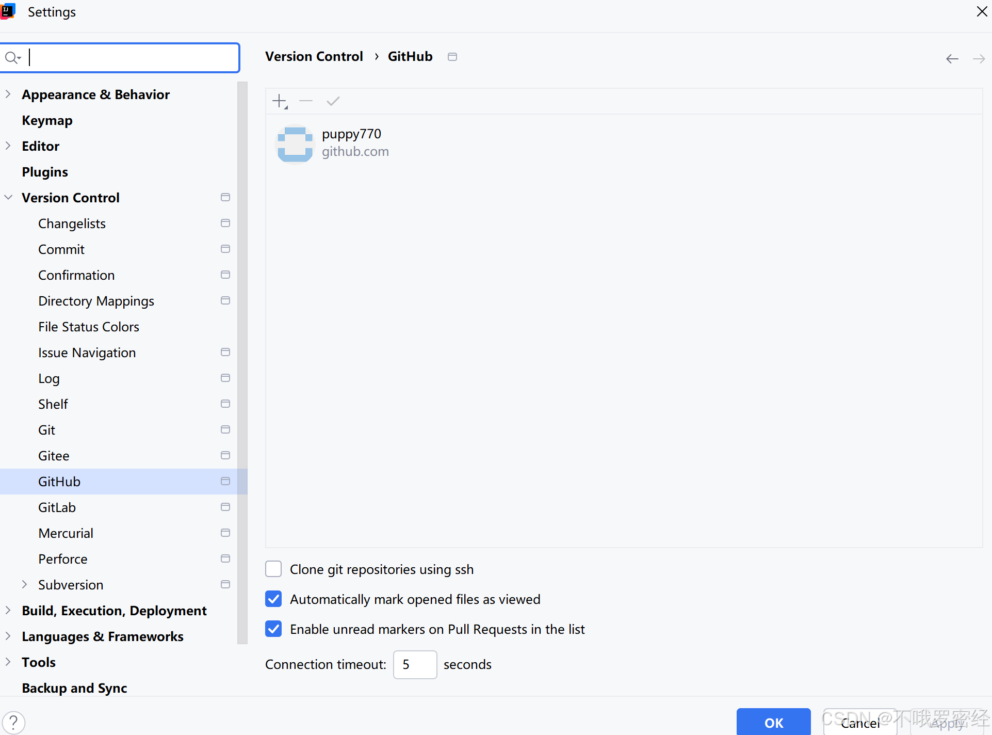This screenshot has height=735, width=992.
Task: Click the navigate back arrow icon
Action: click(952, 59)
